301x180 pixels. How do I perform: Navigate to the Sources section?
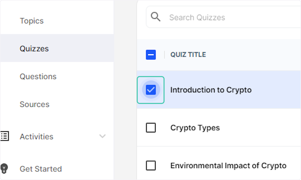click(x=34, y=104)
